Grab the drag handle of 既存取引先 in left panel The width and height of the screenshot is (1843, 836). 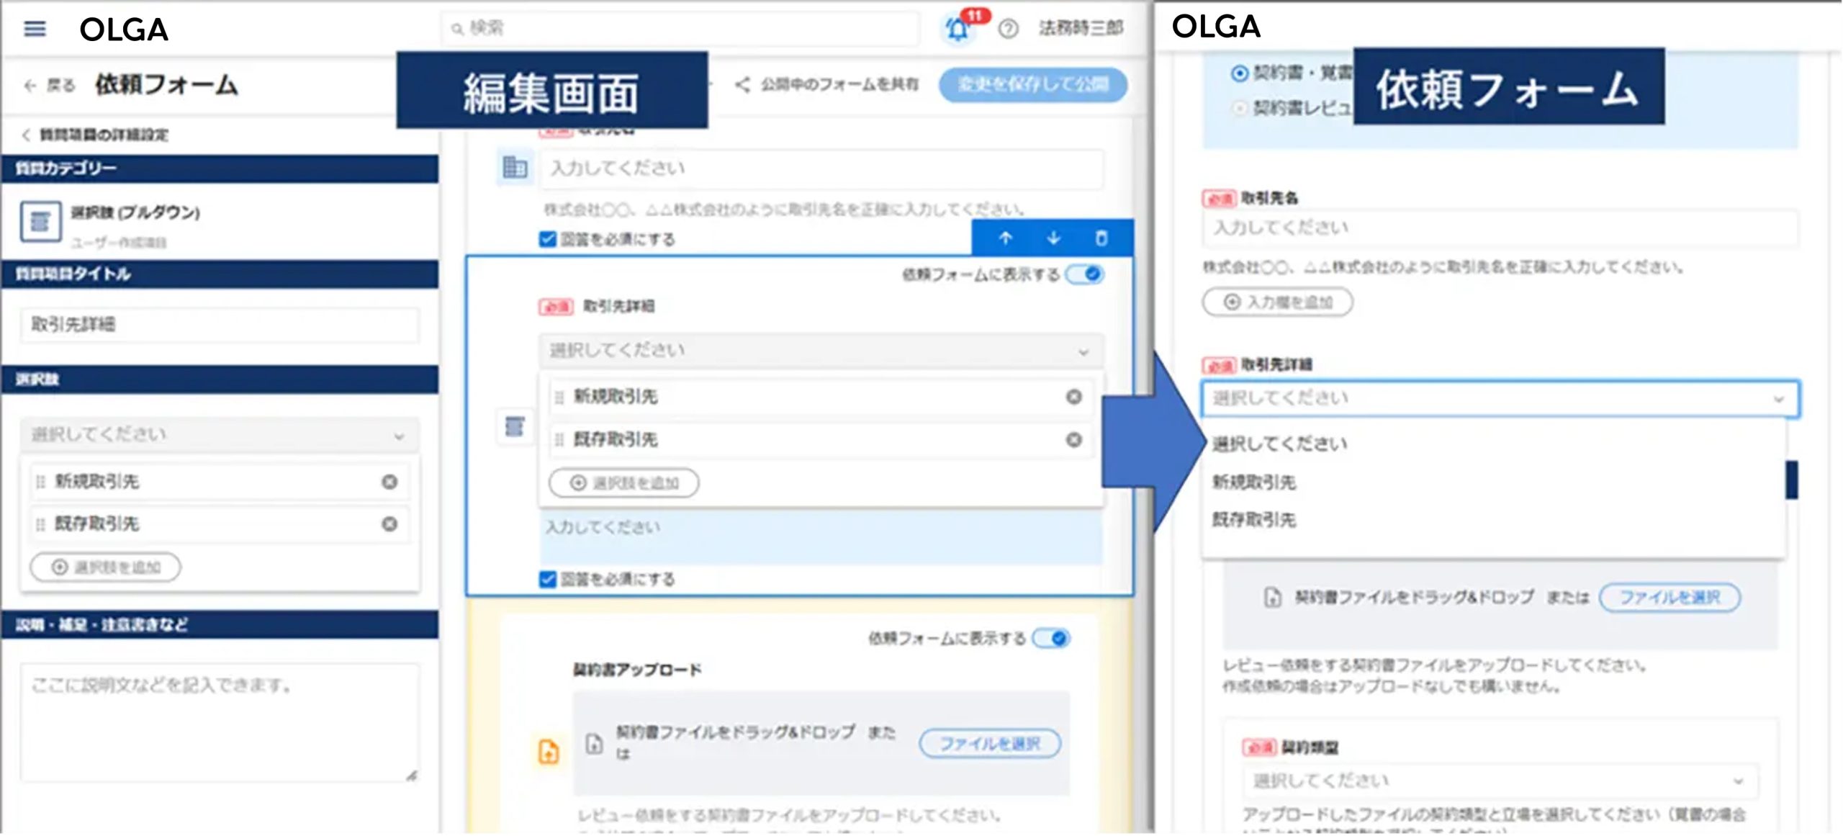(40, 524)
